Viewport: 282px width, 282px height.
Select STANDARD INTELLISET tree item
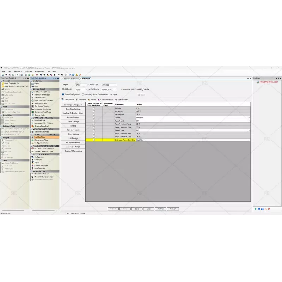tap(268, 82)
